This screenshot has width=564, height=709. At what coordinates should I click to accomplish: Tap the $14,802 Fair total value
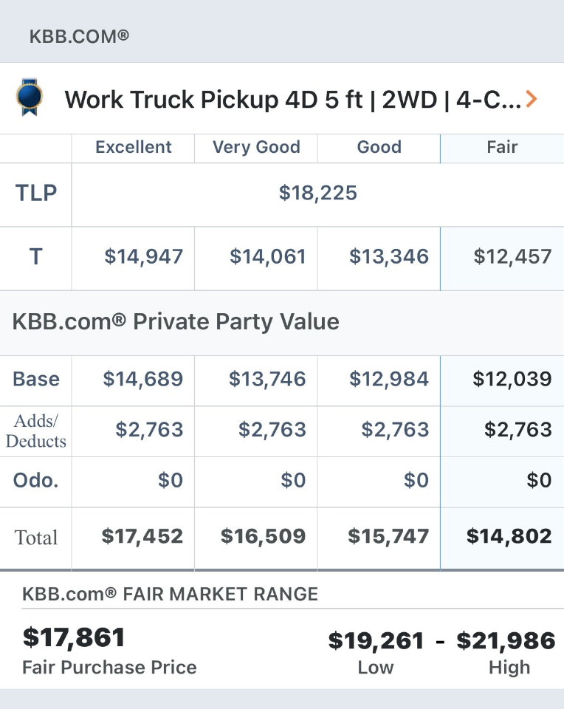tap(509, 536)
